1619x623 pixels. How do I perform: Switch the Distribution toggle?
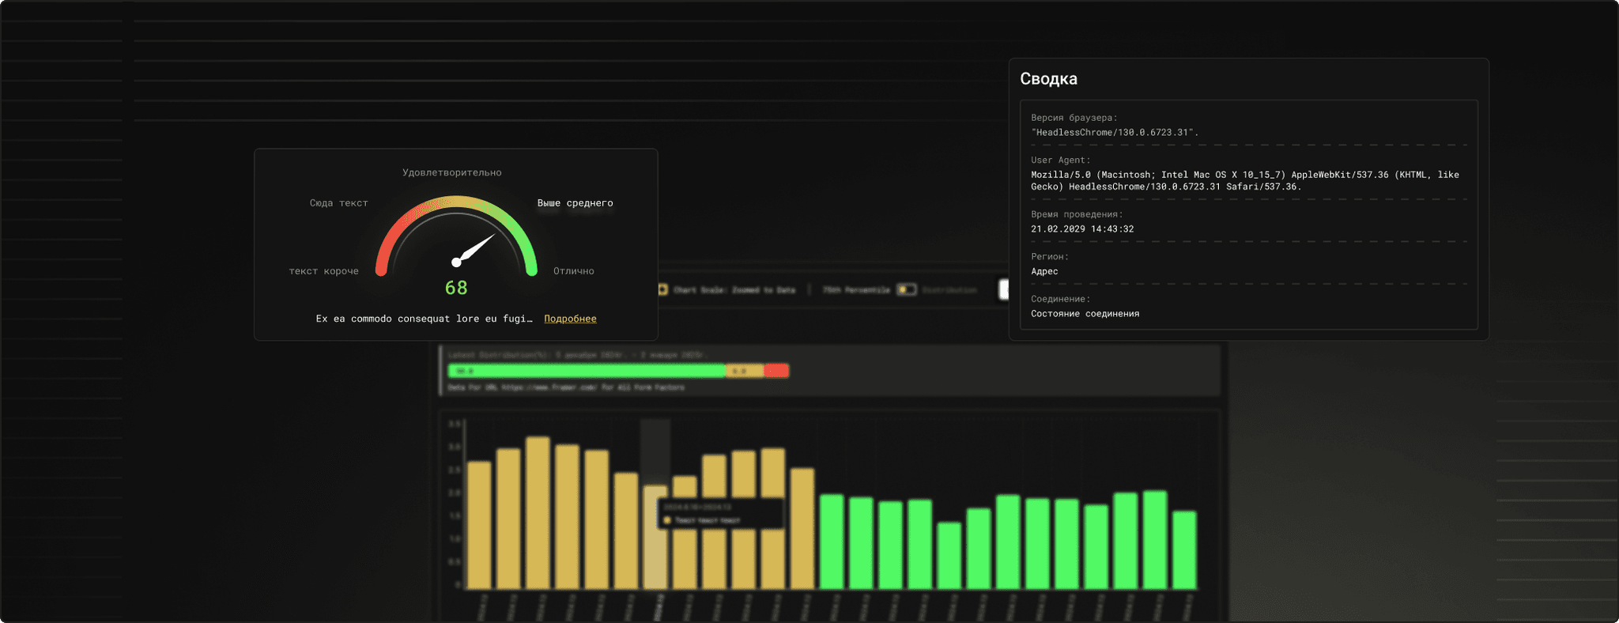(906, 290)
